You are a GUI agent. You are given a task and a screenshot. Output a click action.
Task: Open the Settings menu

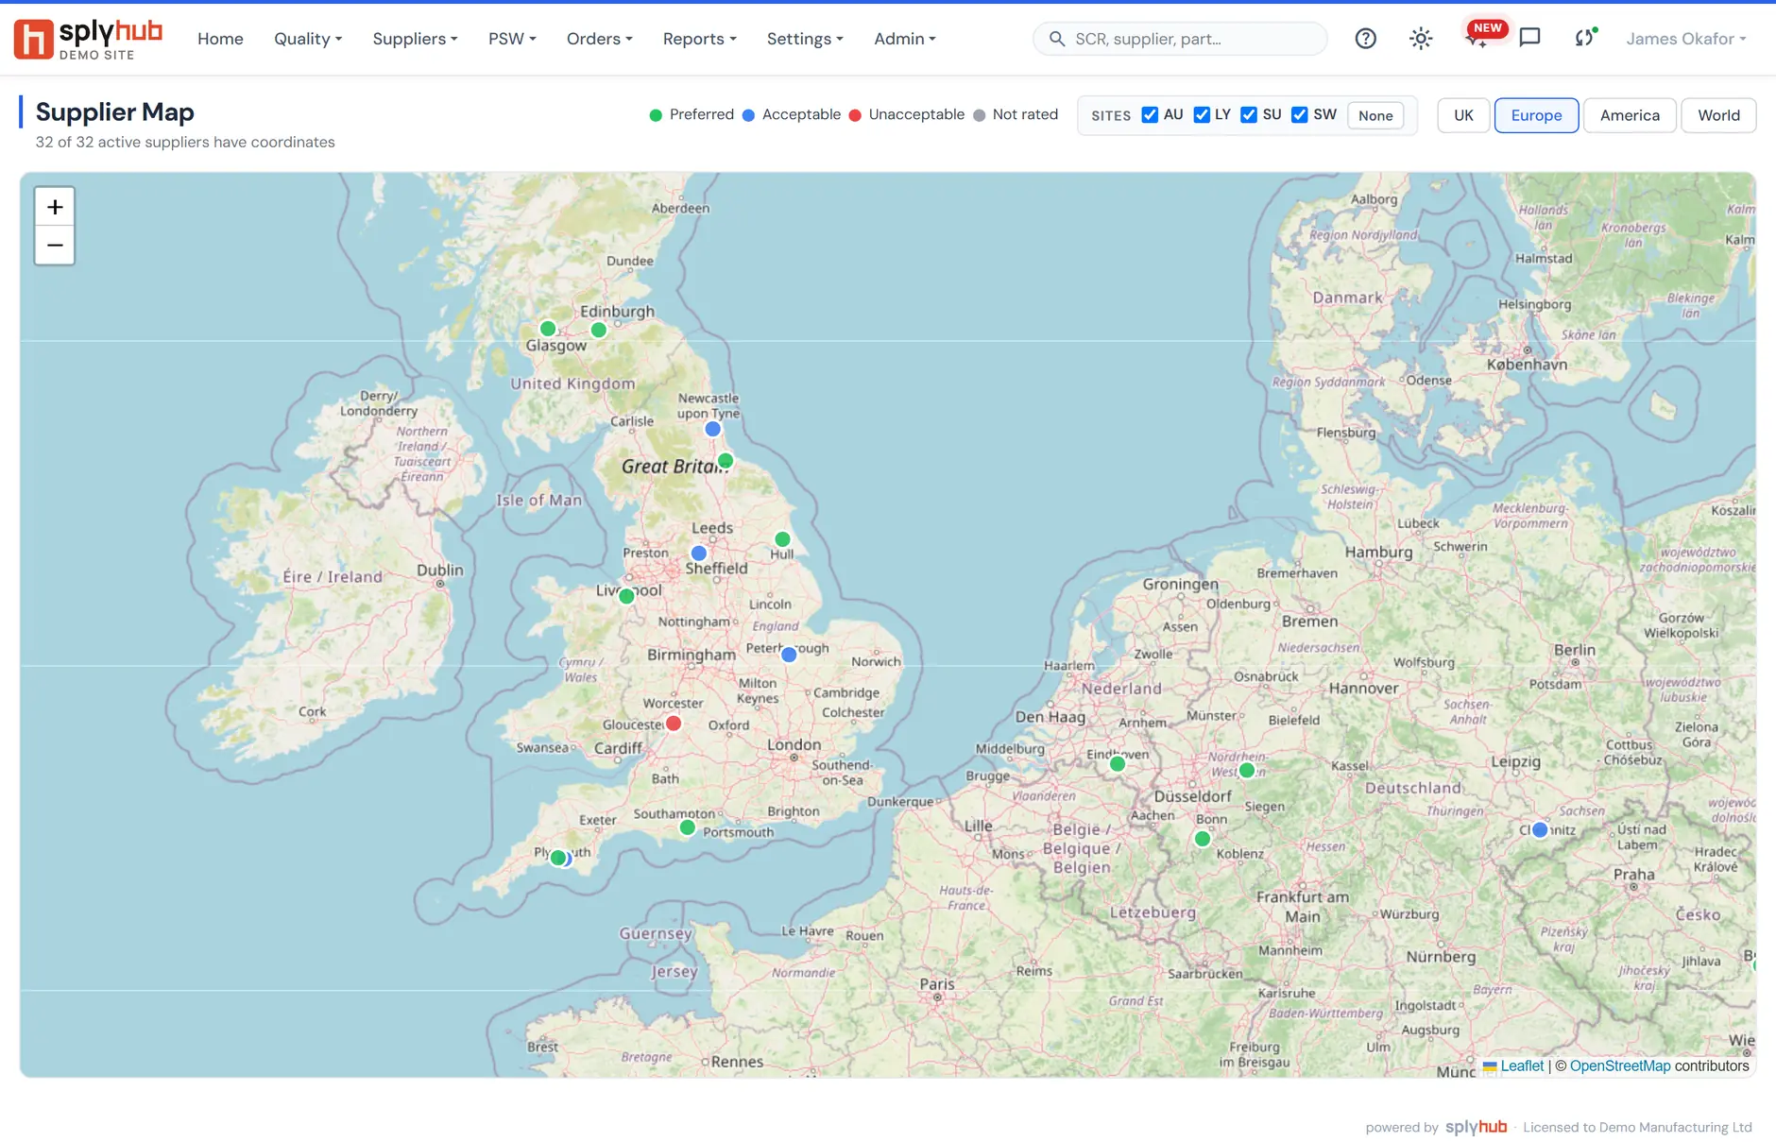point(805,39)
